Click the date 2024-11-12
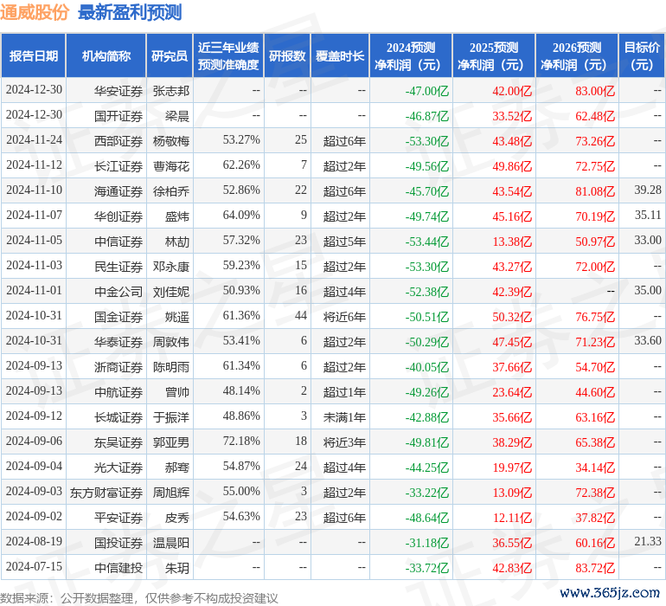 (x=34, y=165)
